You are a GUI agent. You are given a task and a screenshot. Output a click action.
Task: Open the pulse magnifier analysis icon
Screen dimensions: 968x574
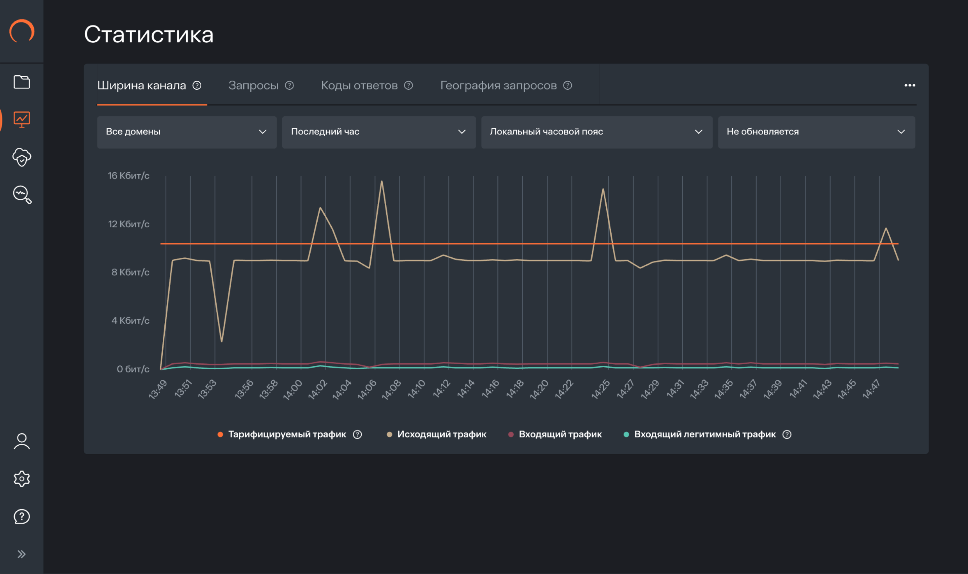[x=22, y=195]
